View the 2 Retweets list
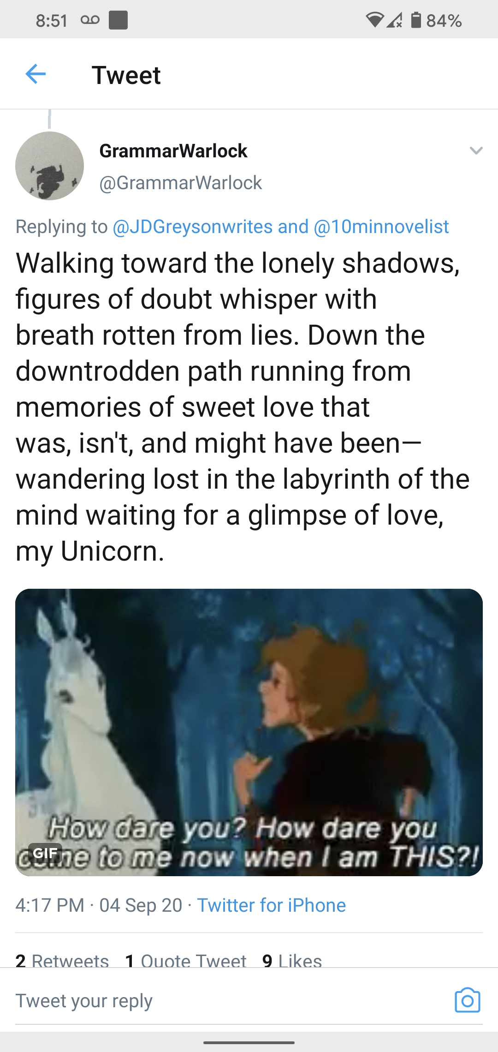This screenshot has height=1052, width=498. tap(62, 960)
